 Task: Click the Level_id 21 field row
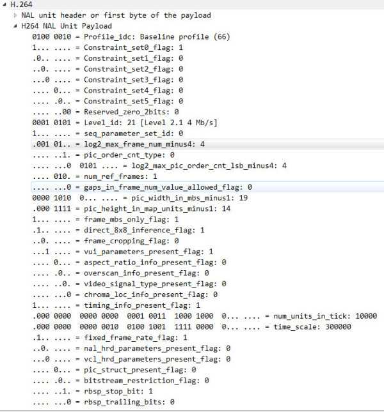(125, 123)
